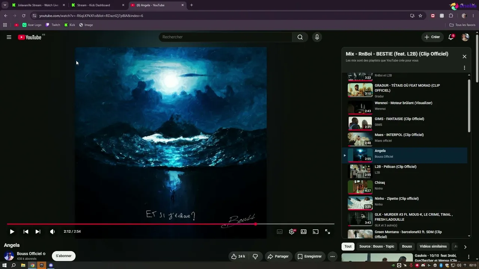The width and height of the screenshot is (479, 269).
Task: Skip to the next video
Action: pos(38,232)
